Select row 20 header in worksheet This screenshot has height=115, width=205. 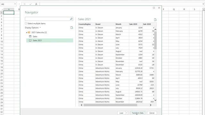point(2,74)
